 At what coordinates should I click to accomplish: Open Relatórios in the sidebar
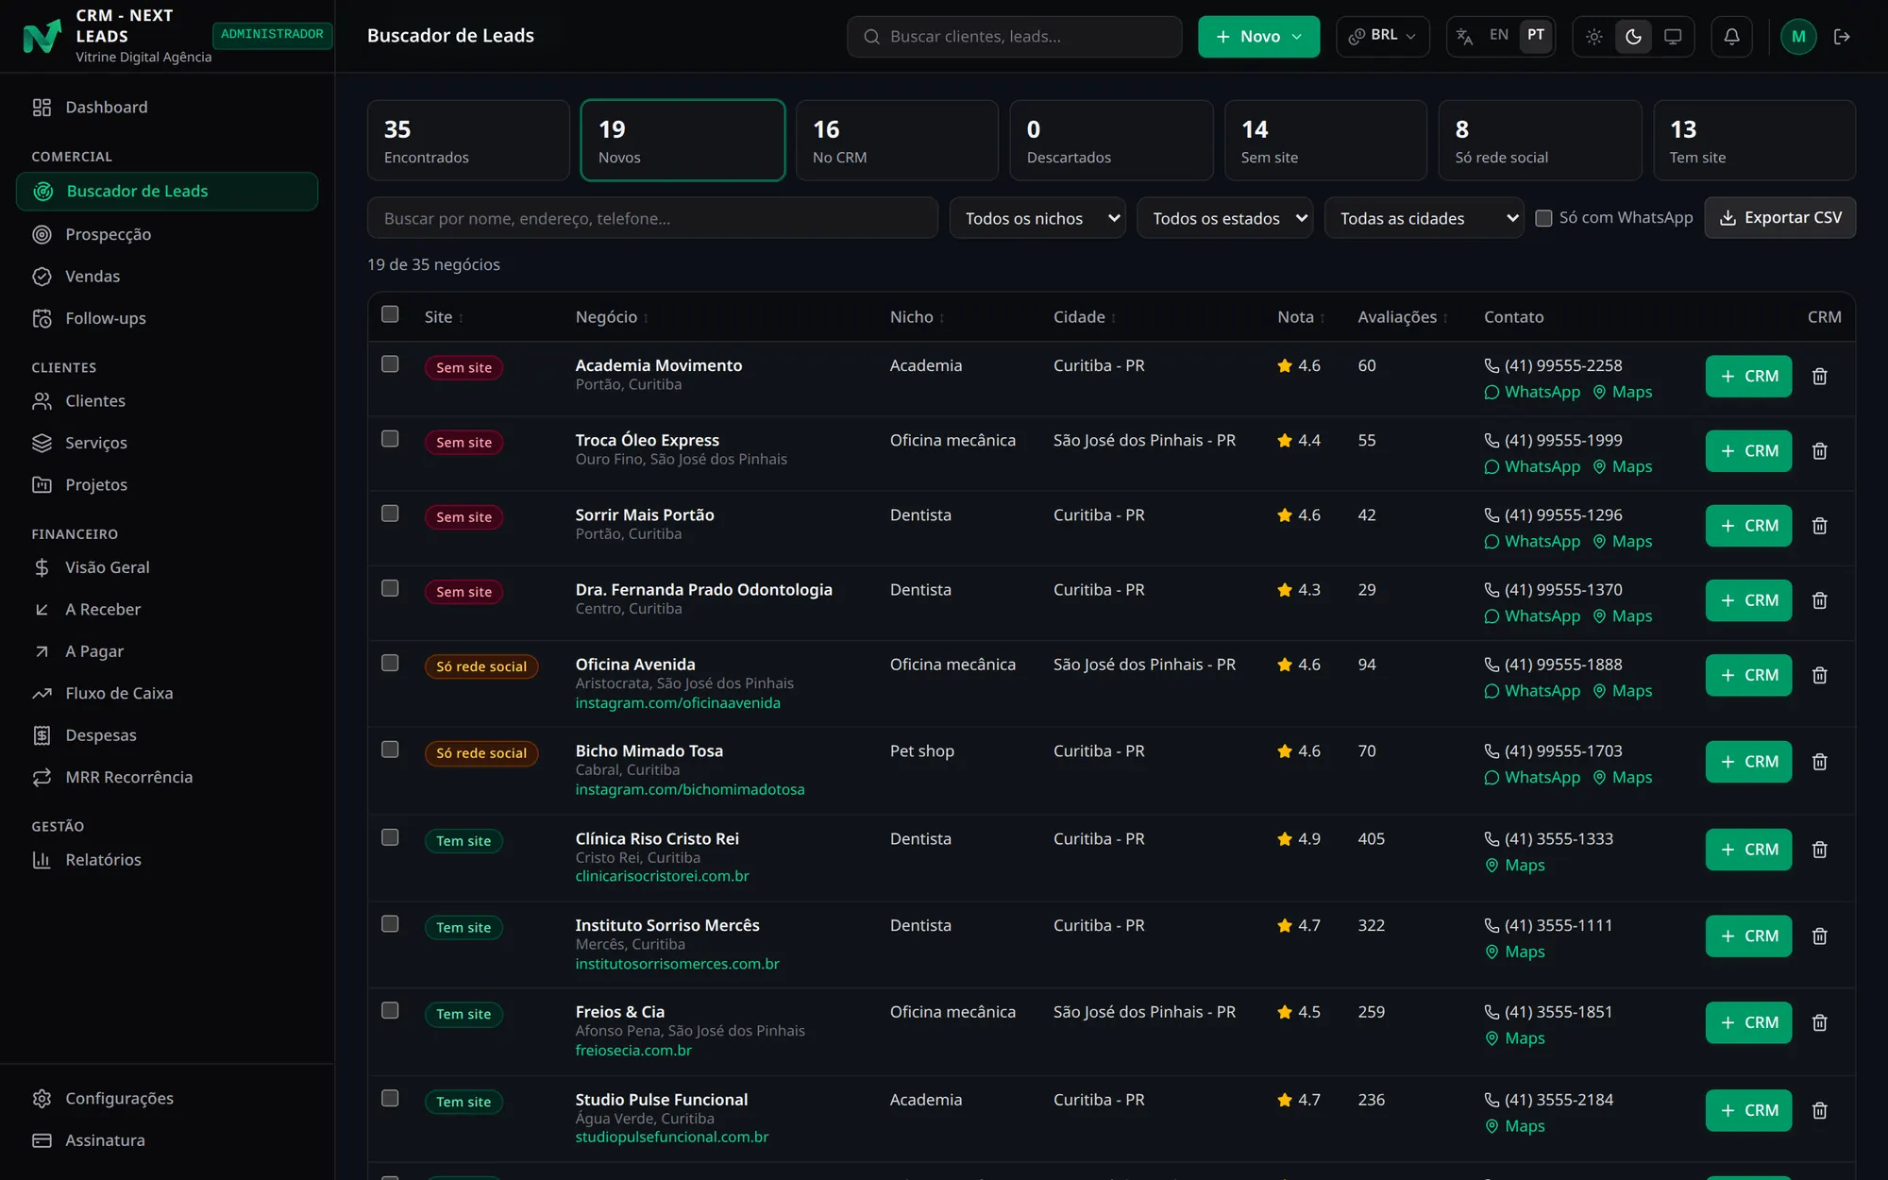(167, 860)
